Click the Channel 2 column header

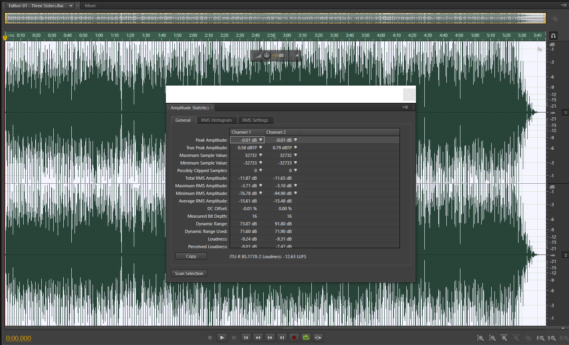[282, 132]
